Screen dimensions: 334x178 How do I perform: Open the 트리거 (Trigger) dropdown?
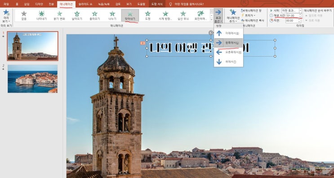[x=249, y=16]
